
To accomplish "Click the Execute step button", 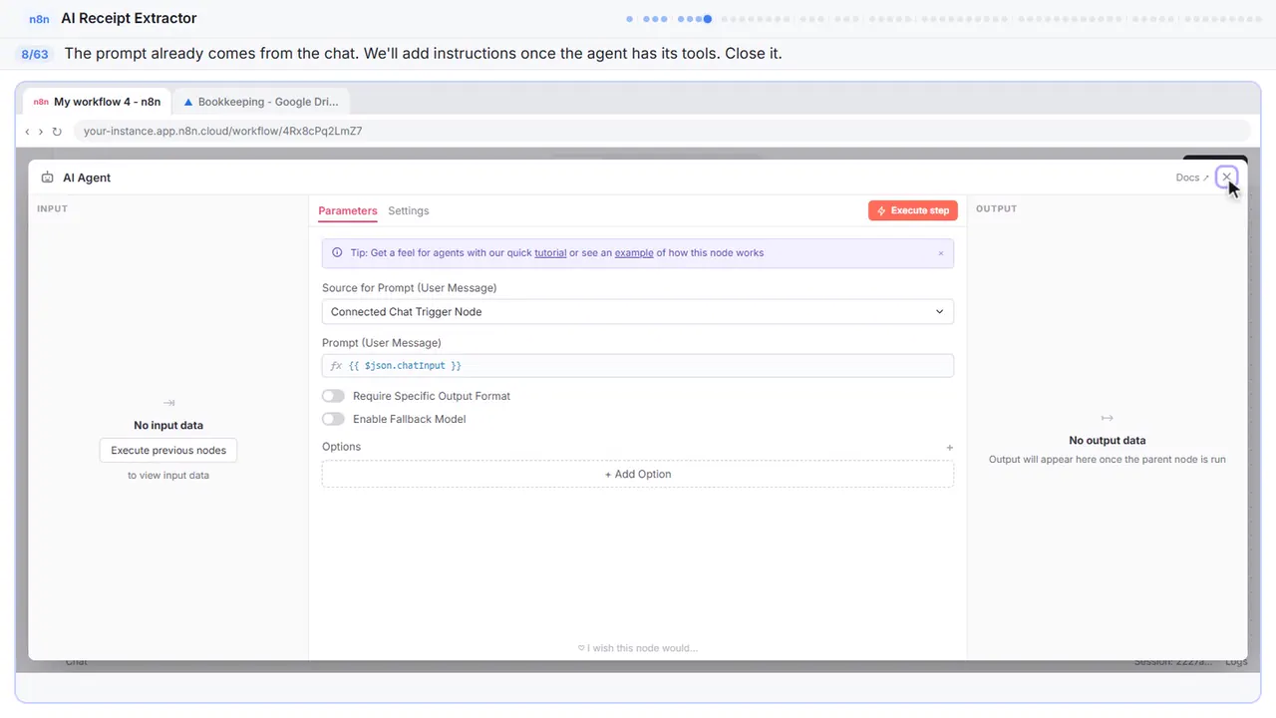I will [x=913, y=210].
